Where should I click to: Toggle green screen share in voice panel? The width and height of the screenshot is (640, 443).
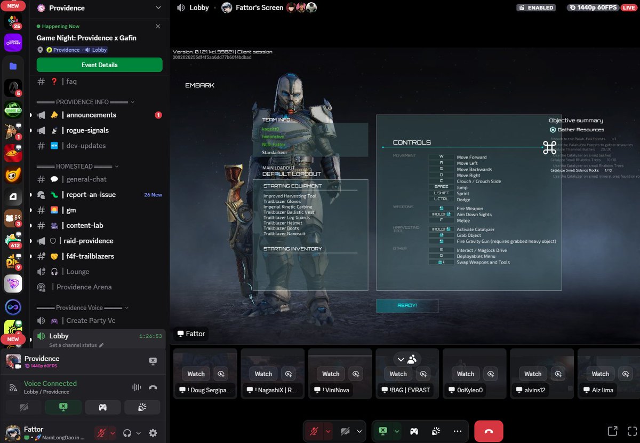(x=63, y=407)
